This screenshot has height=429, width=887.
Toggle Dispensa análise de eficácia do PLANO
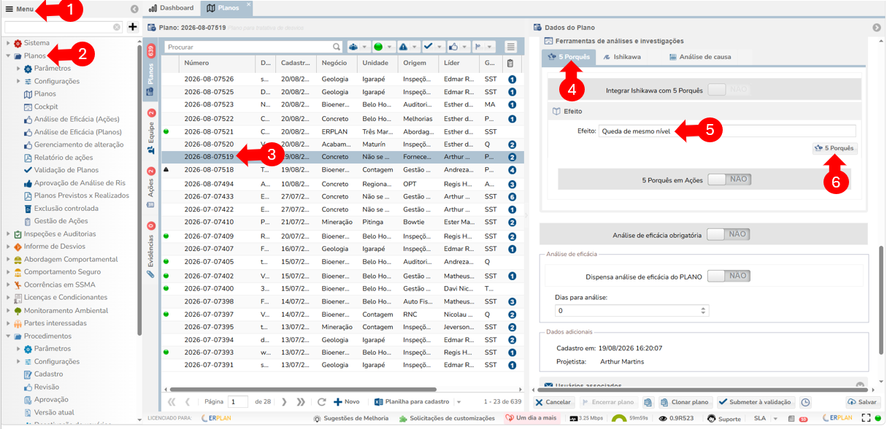click(x=729, y=276)
